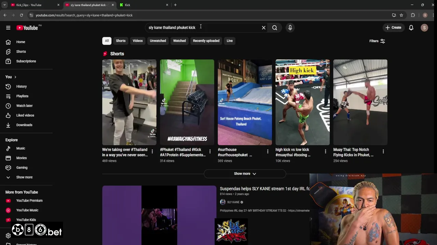Viewport: 437px width, 245px height.
Task: Open the YouTube hamburger guide menu
Action: tap(8, 28)
